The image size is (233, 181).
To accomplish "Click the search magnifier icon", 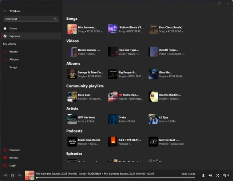I will pos(55,19).
